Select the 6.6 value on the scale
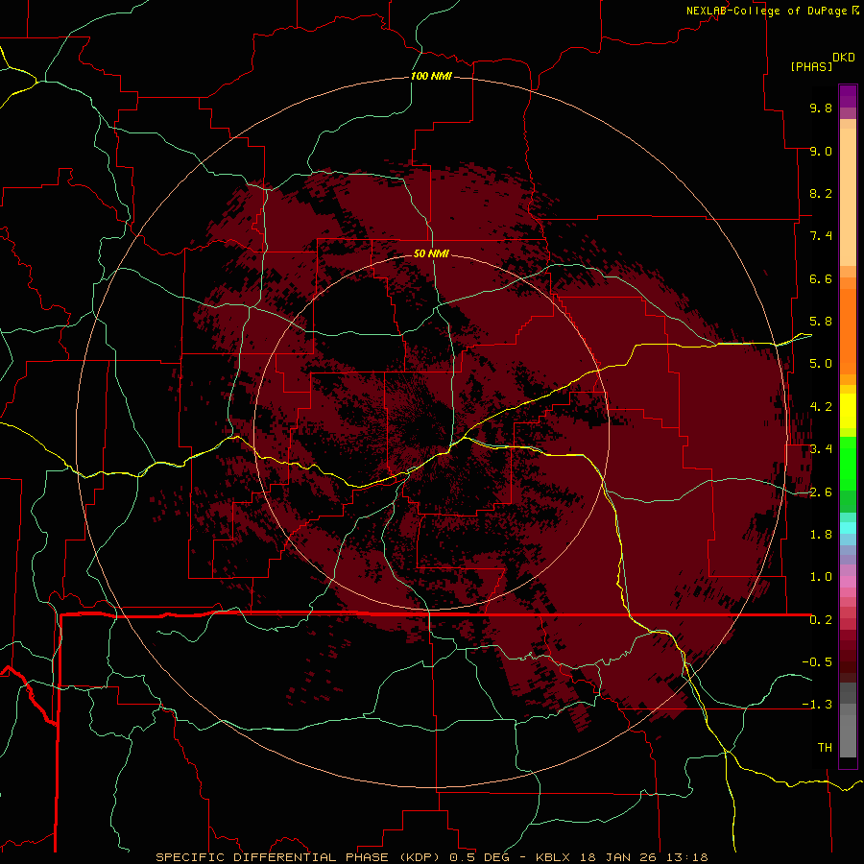Image resolution: width=864 pixels, height=864 pixels. tap(821, 278)
